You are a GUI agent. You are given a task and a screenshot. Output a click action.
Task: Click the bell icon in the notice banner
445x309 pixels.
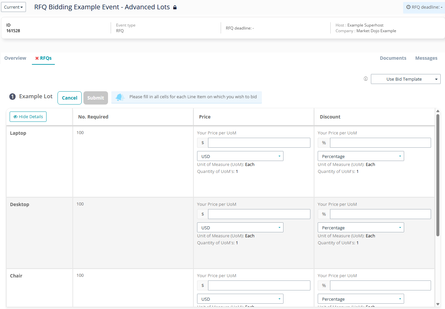click(x=120, y=97)
